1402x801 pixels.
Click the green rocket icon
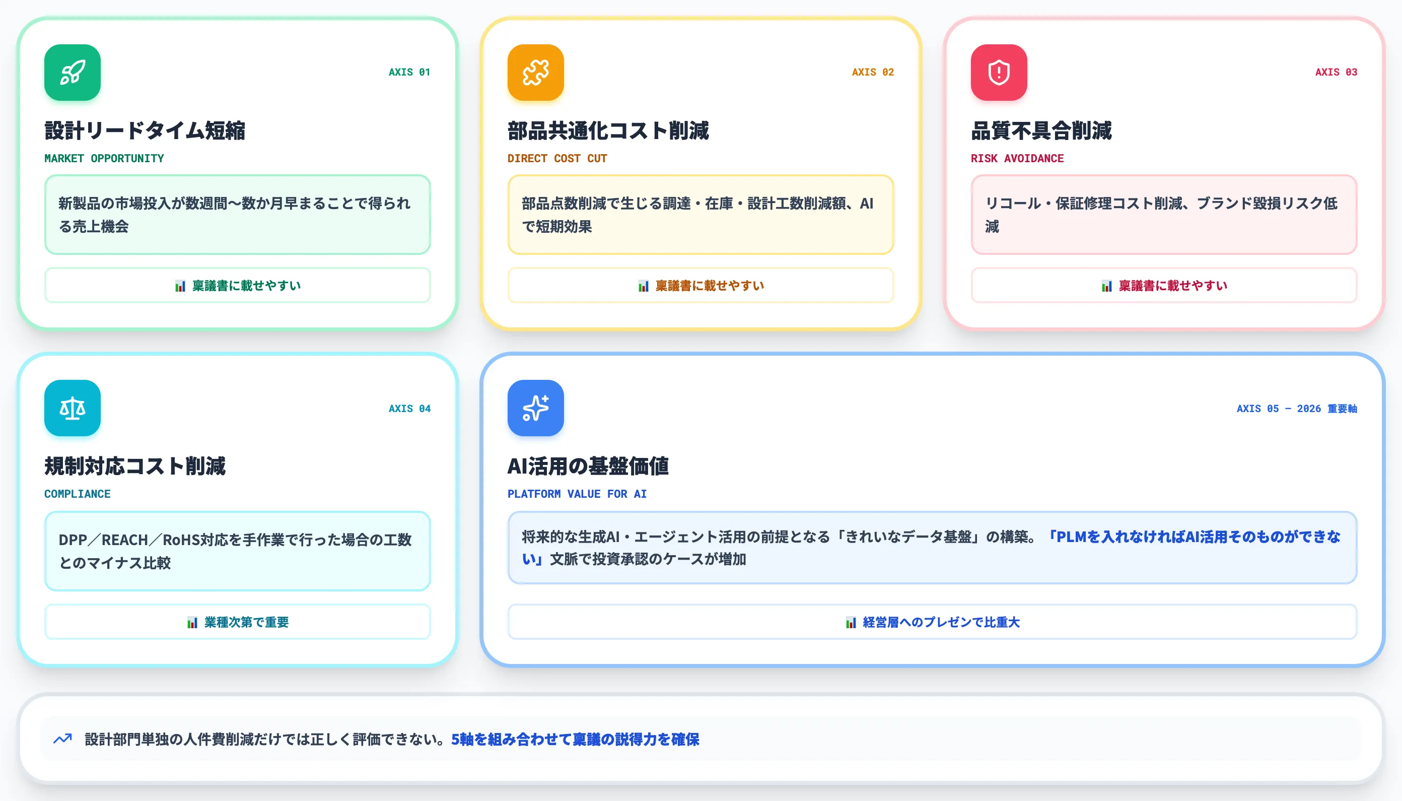click(x=73, y=73)
